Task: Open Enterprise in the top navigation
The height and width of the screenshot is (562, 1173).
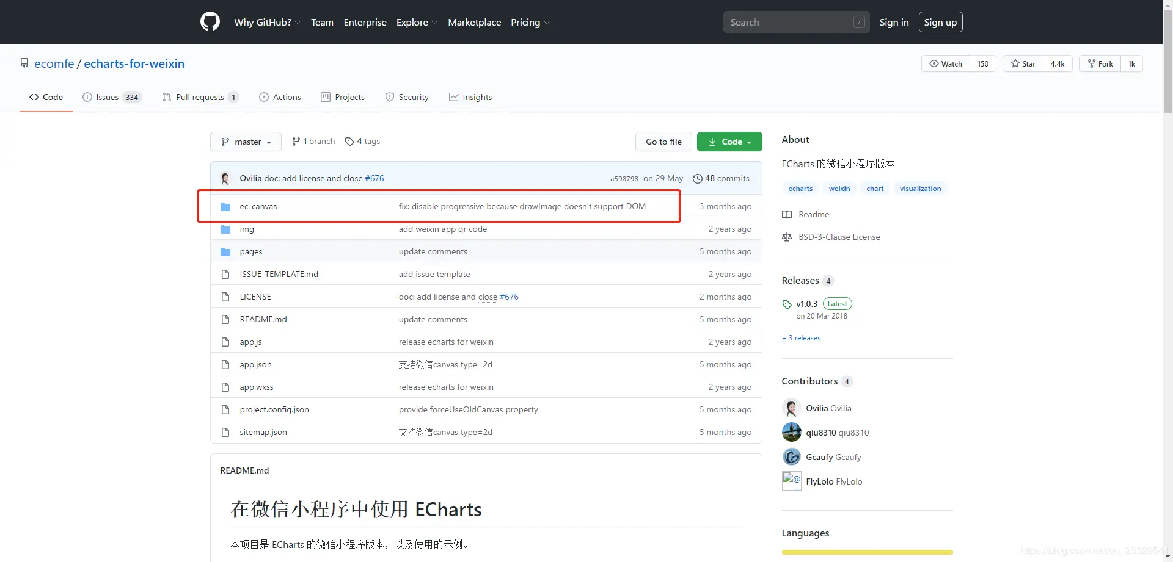Action: click(x=365, y=23)
